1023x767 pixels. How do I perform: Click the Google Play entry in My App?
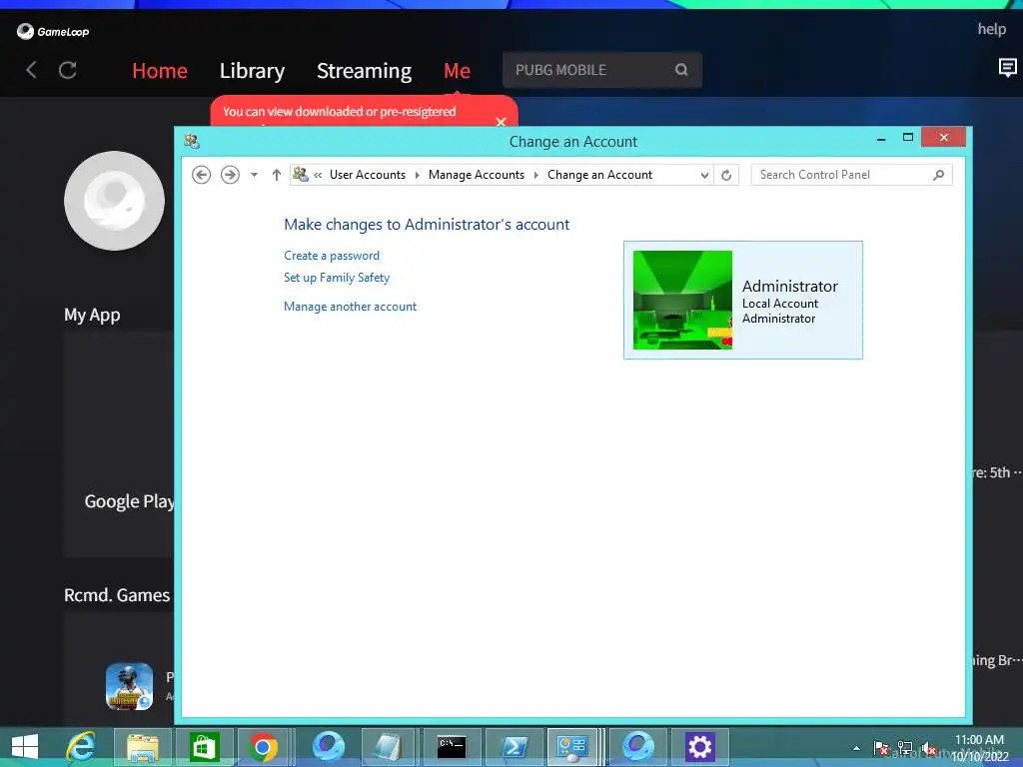point(129,501)
